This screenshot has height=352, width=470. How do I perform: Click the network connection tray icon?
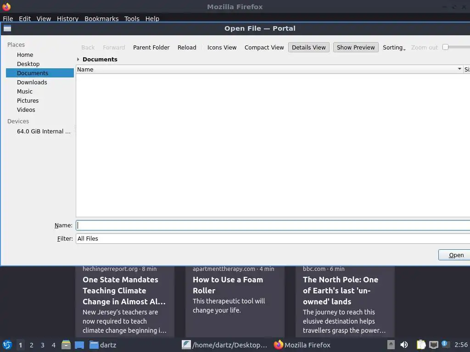coord(433,345)
